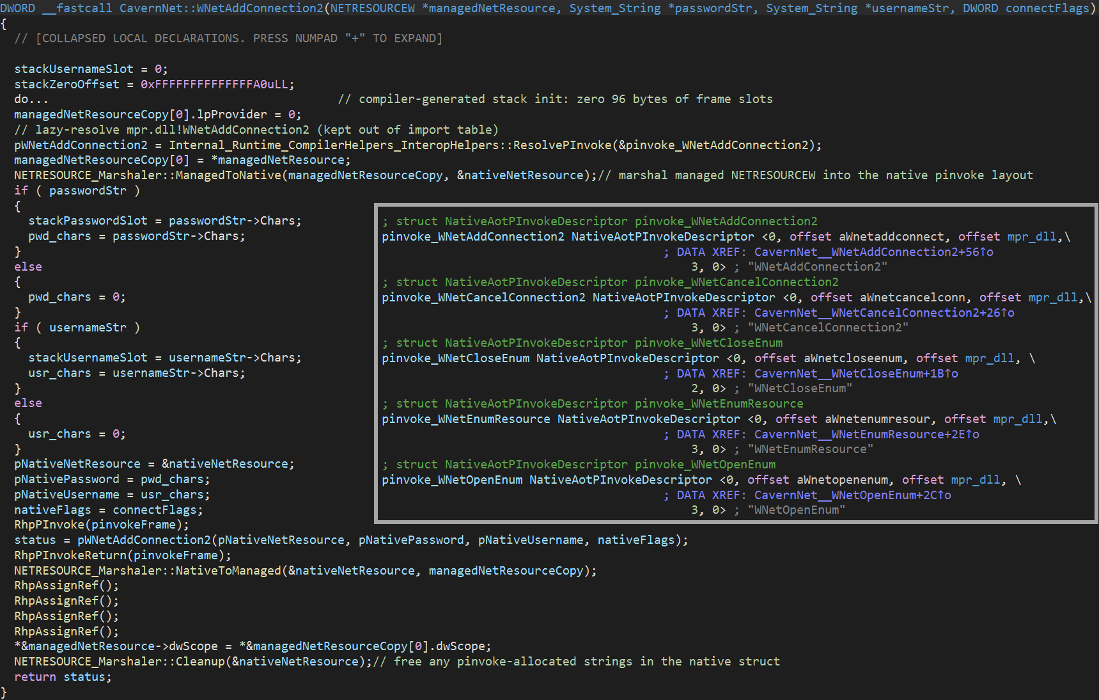
Task: Click the 'return status;' statement
Action: pos(63,677)
